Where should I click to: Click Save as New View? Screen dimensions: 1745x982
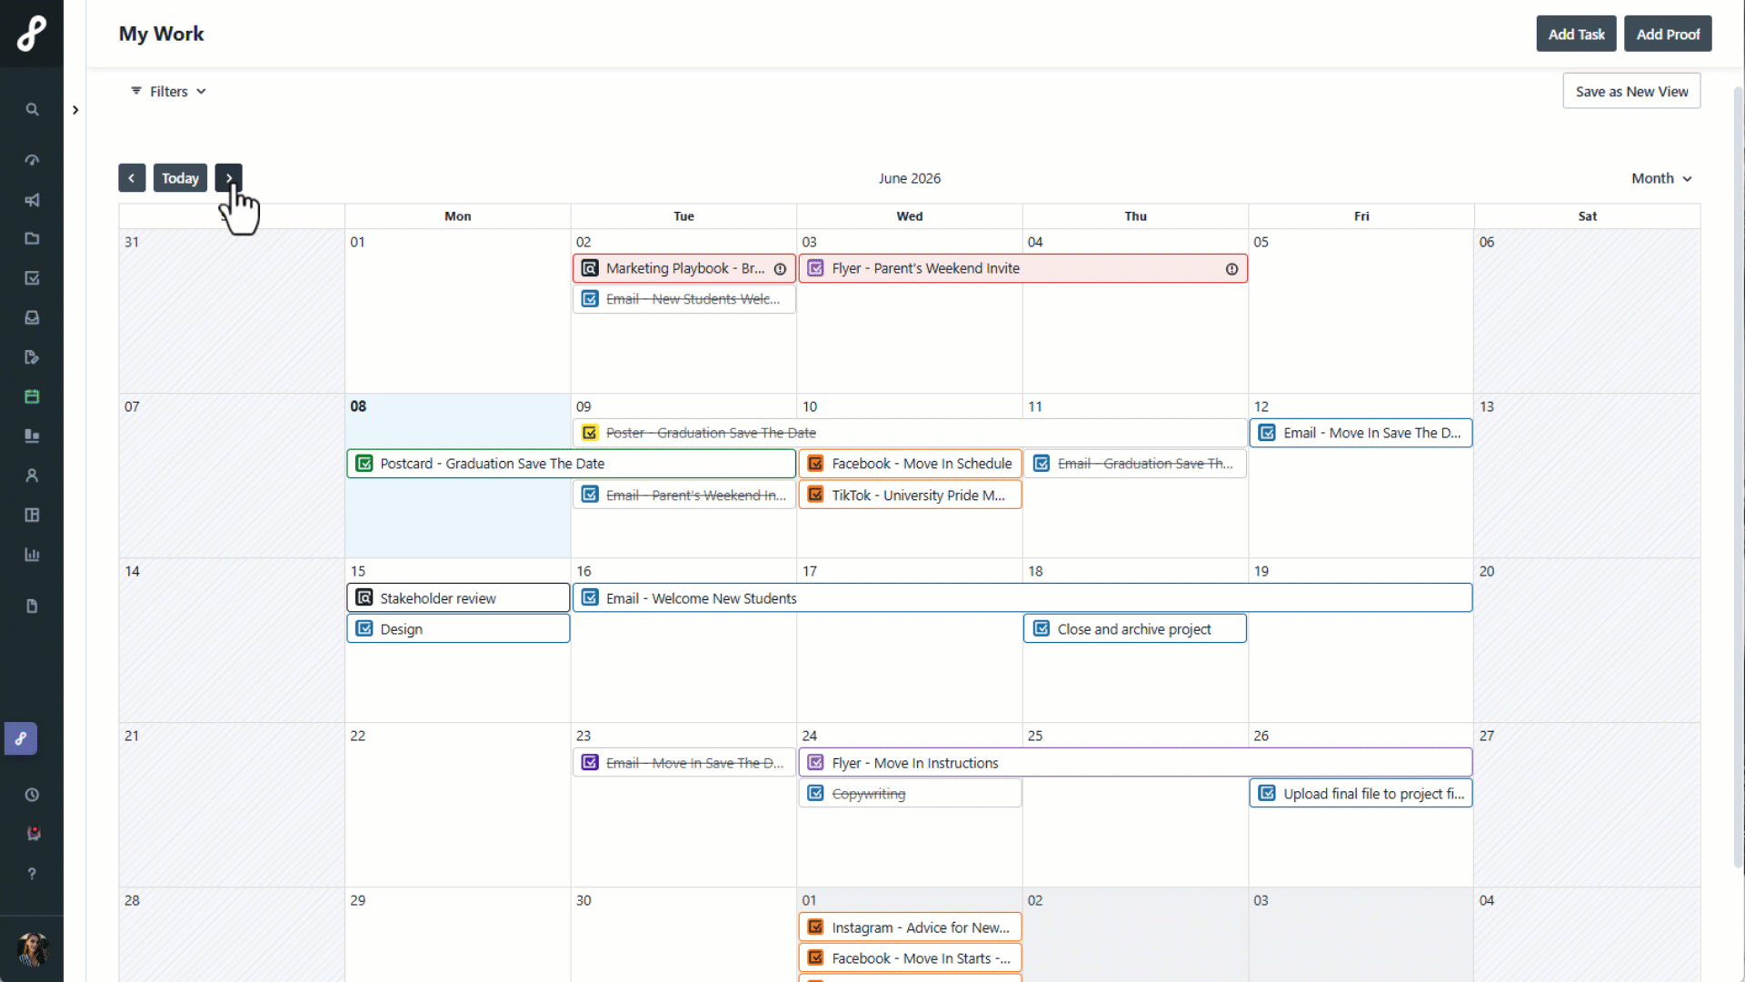tap(1631, 91)
